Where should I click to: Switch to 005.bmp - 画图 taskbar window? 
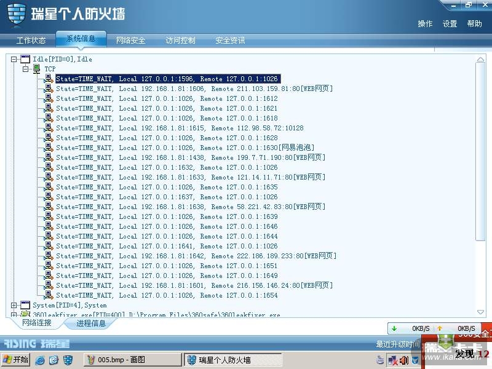coord(132,360)
